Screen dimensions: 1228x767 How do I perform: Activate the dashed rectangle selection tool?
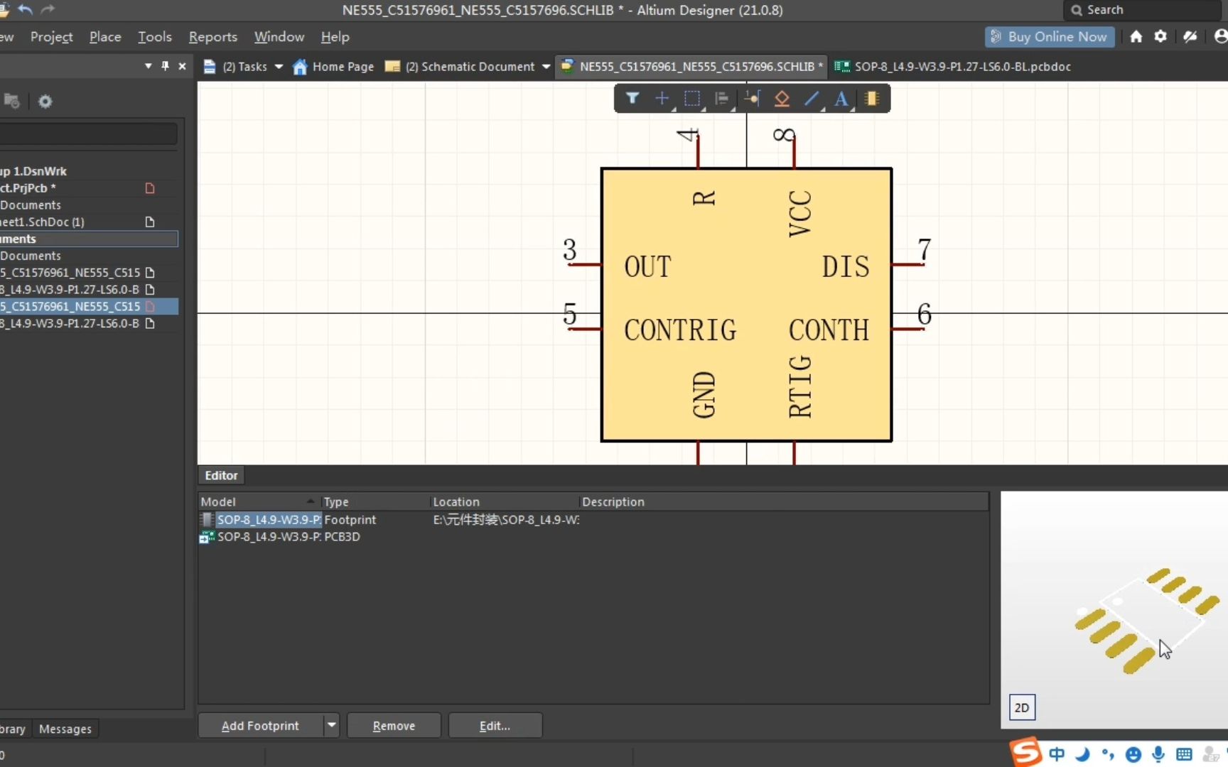click(x=691, y=98)
